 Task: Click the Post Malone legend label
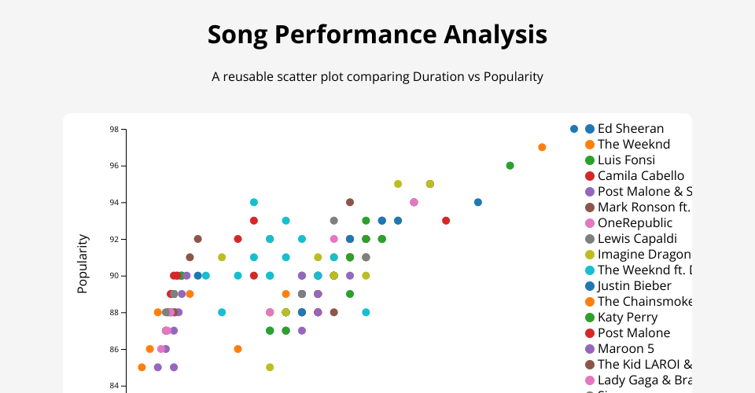[x=633, y=333]
